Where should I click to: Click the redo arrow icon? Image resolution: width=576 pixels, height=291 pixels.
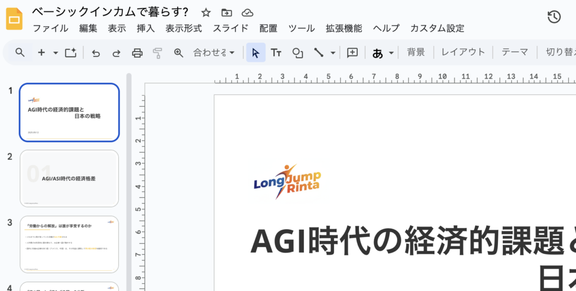[x=116, y=53]
